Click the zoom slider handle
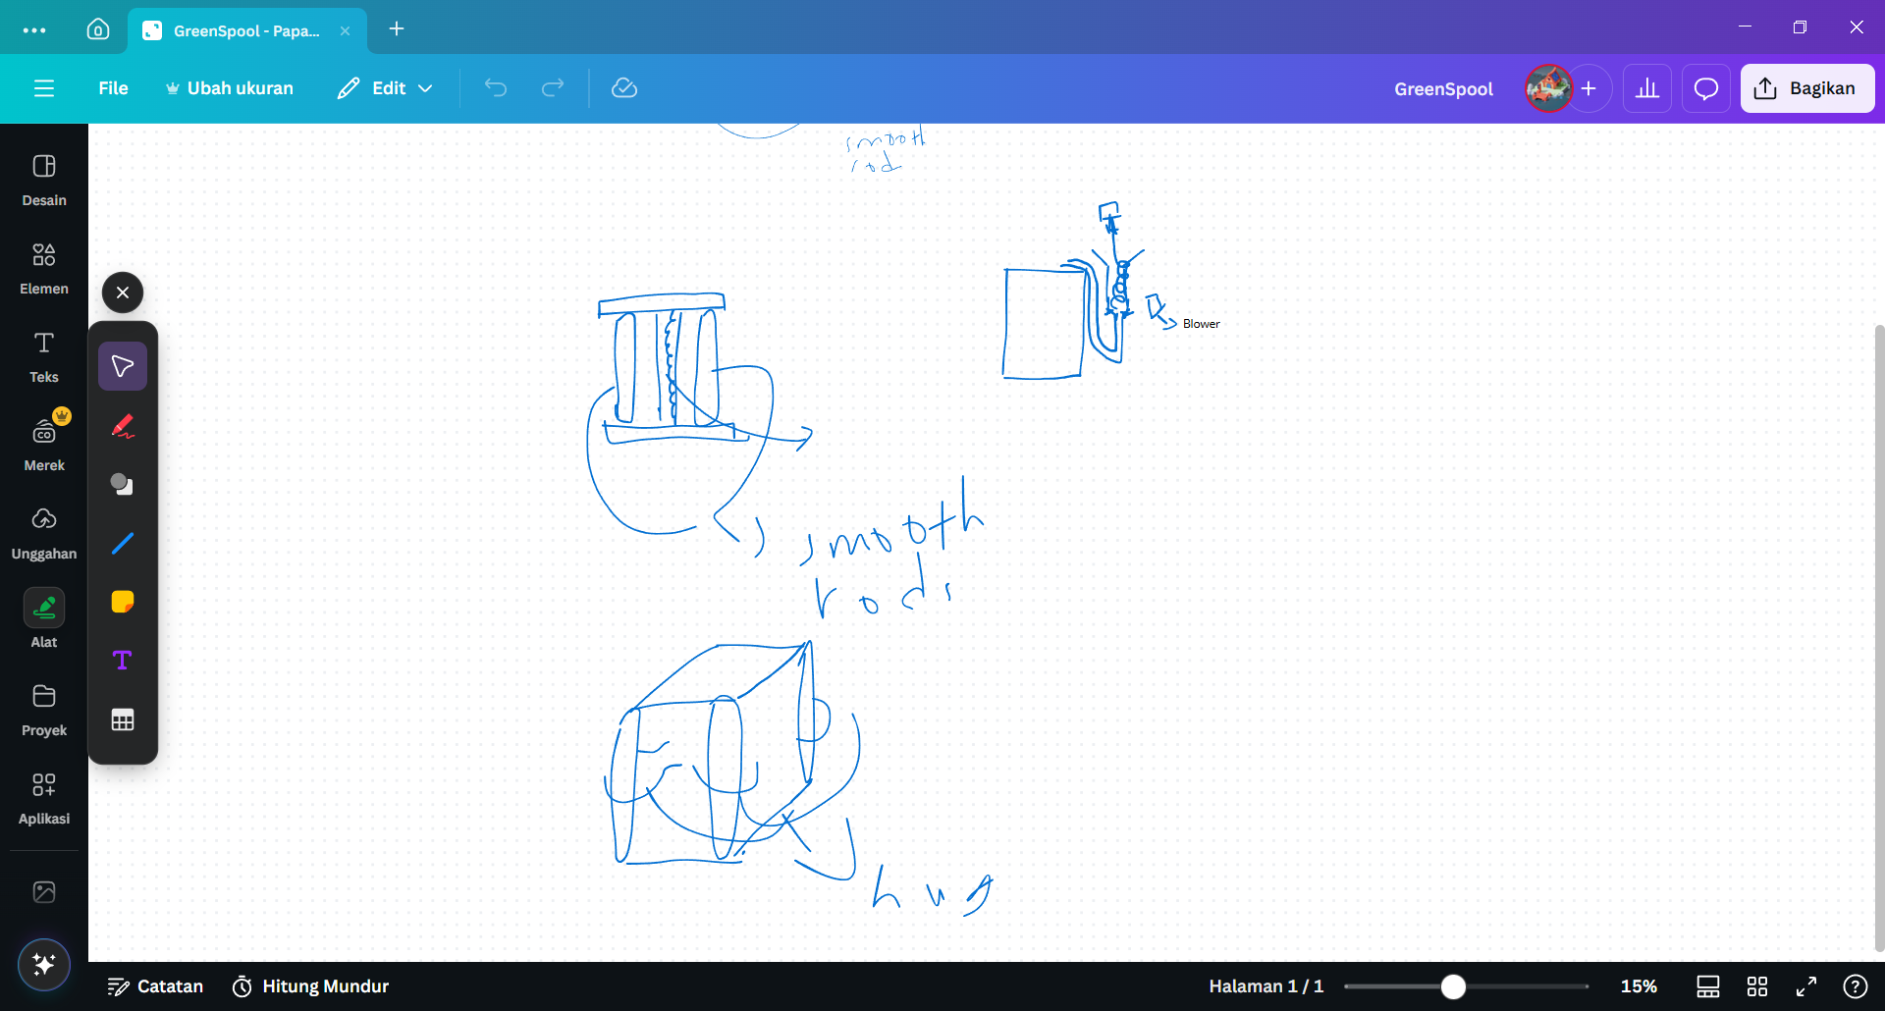This screenshot has width=1885, height=1011. click(x=1453, y=986)
